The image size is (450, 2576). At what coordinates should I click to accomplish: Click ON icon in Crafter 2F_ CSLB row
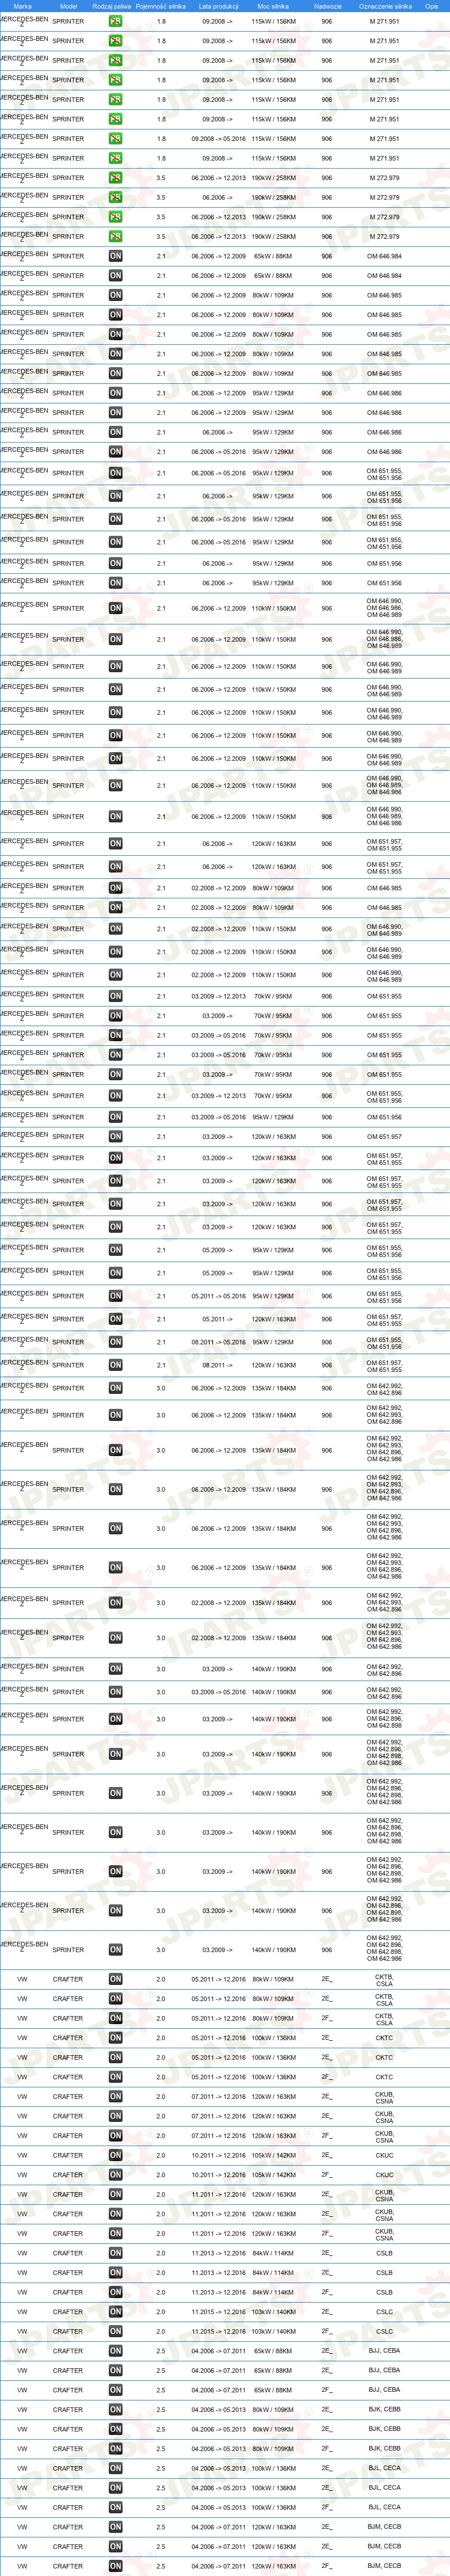[x=115, y=2292]
